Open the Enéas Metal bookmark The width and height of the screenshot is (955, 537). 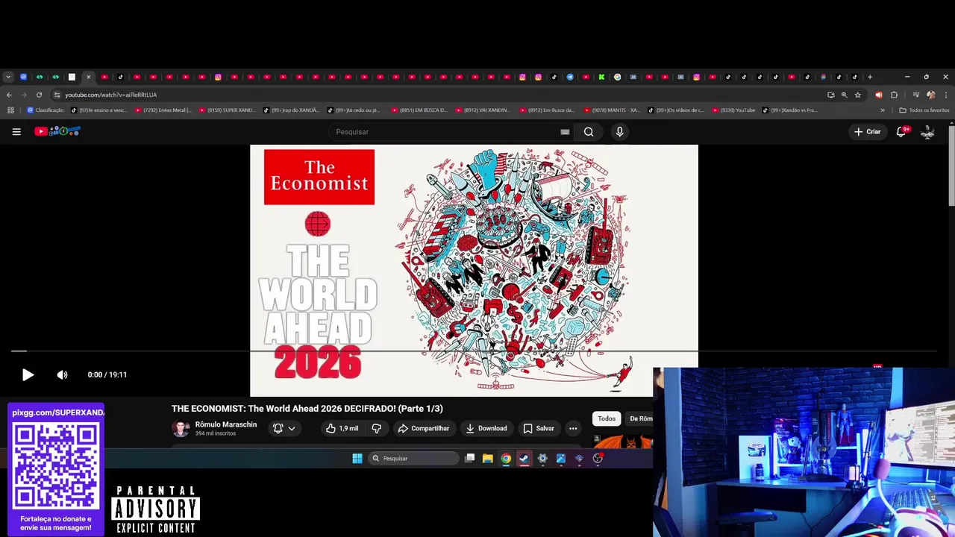[163, 110]
